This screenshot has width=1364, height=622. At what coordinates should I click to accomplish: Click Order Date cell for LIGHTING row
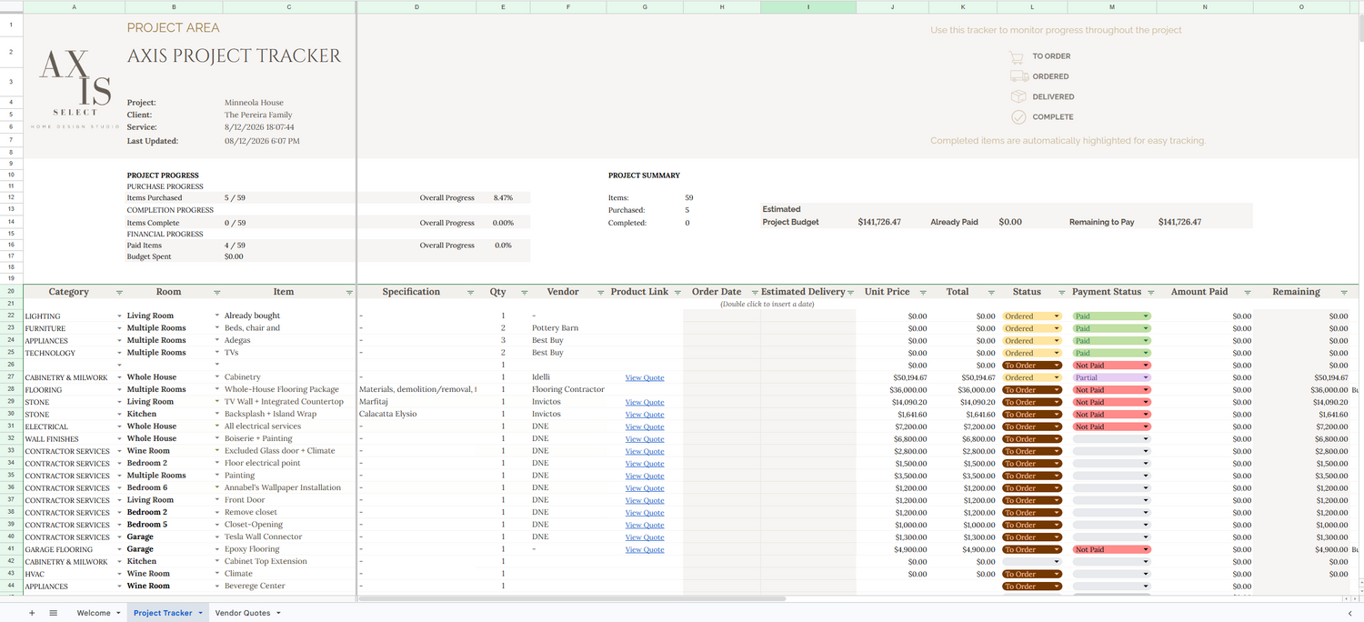(x=722, y=316)
